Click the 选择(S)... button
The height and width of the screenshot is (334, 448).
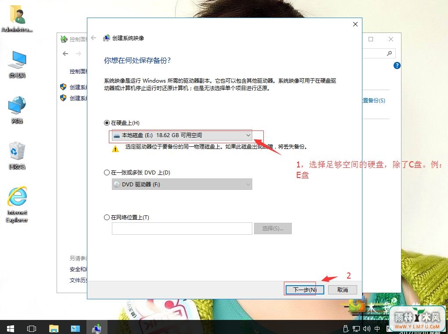pyautogui.click(x=273, y=229)
